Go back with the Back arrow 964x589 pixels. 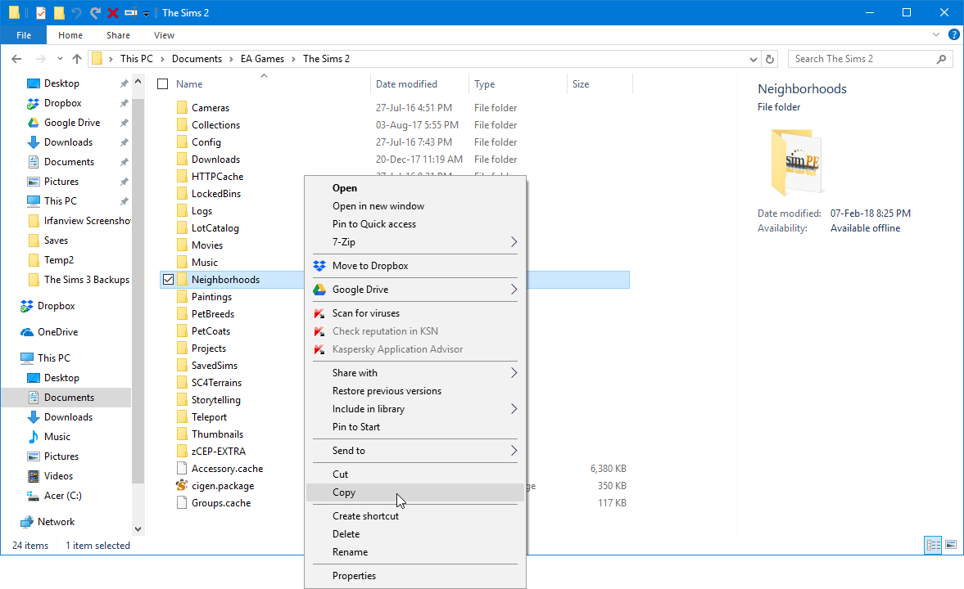(x=16, y=59)
